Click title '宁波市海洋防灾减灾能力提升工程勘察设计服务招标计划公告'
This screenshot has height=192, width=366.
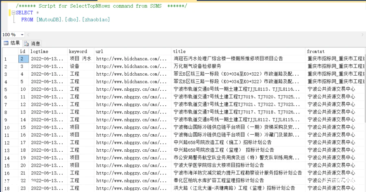[237, 173]
